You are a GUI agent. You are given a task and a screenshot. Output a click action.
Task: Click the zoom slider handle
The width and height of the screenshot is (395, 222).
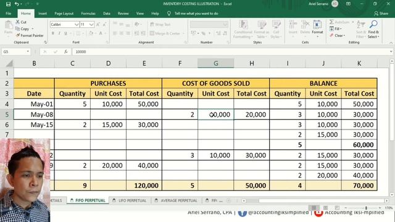pos(366,208)
